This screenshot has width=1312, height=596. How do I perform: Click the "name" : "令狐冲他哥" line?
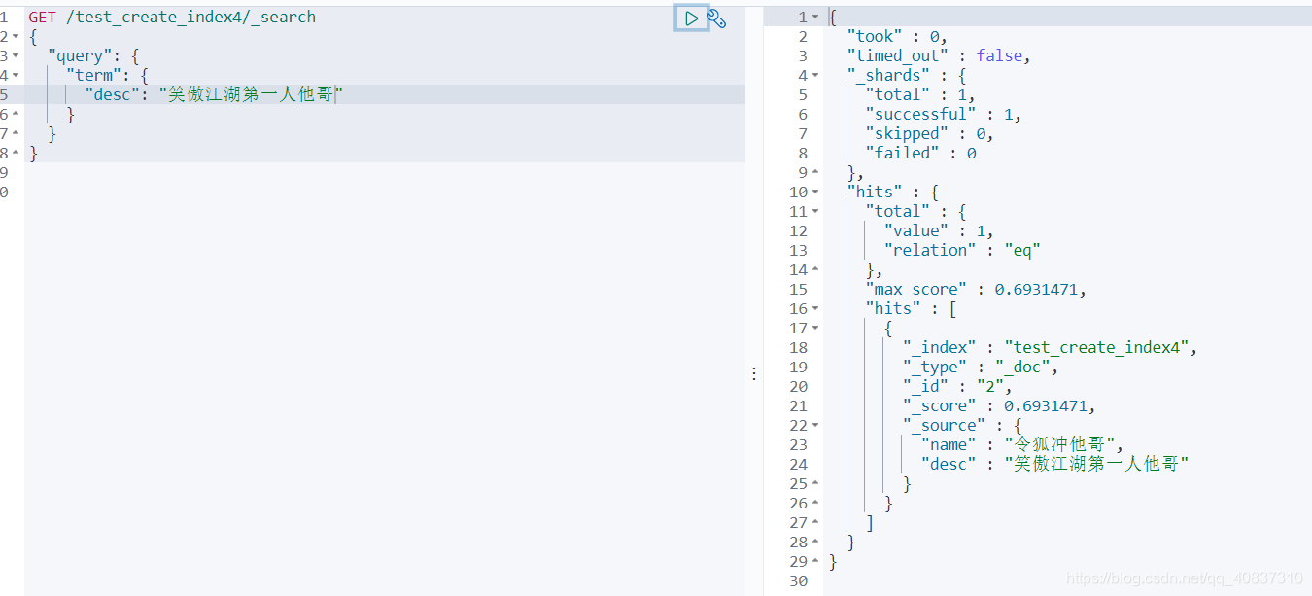pos(1022,444)
